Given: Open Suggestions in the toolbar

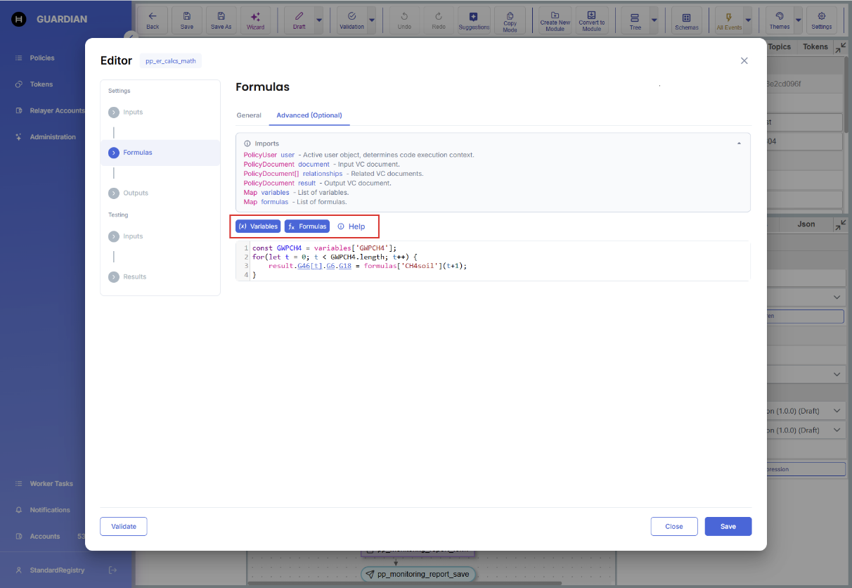Looking at the screenshot, I should click(x=474, y=20).
